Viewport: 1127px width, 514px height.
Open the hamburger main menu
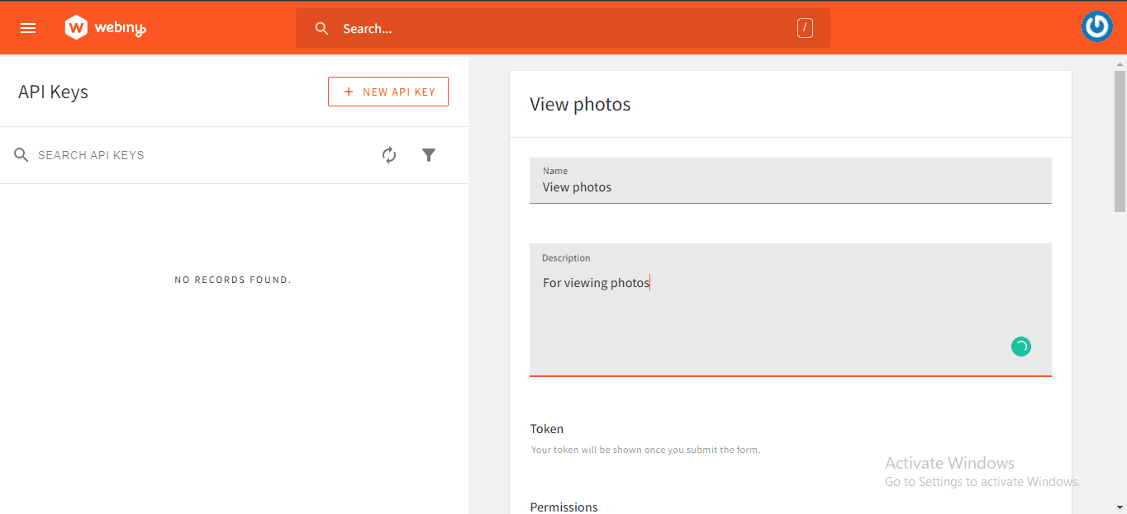coord(28,28)
